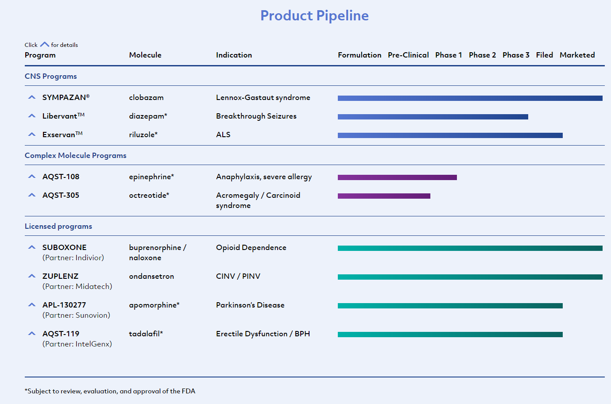Open APL-130277 details chevron
This screenshot has height=404, width=611.
coord(32,305)
